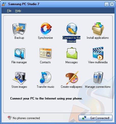The image size is (116, 124).
Task: Minimize the Samsung PC Studio window
Action: tap(107, 4)
